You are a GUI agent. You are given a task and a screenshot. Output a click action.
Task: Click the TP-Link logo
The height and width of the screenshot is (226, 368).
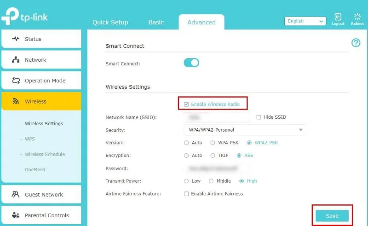click(x=24, y=16)
